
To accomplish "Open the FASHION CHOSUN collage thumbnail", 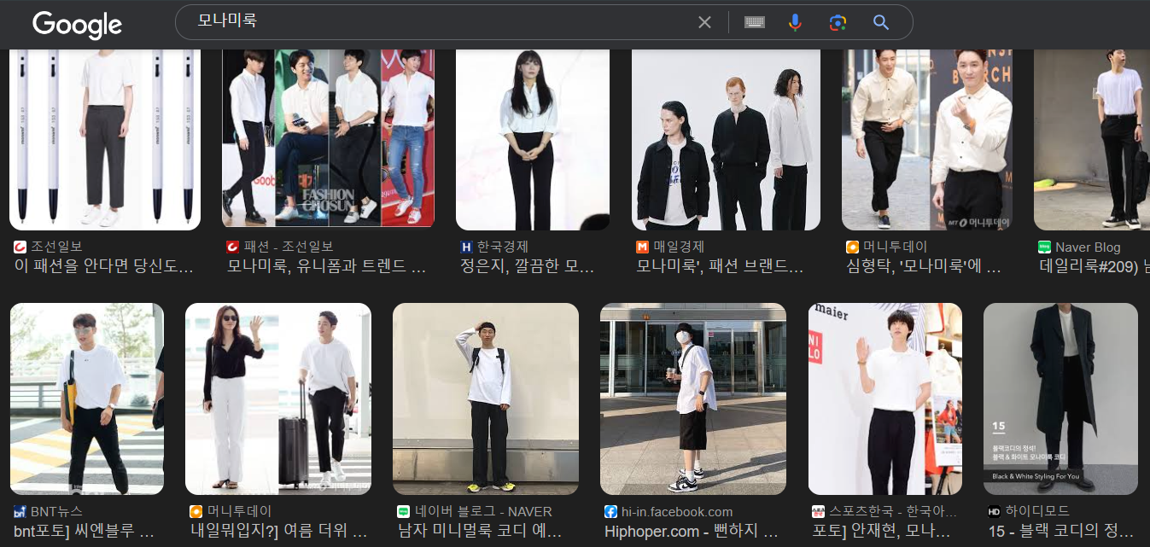I will (x=328, y=139).
